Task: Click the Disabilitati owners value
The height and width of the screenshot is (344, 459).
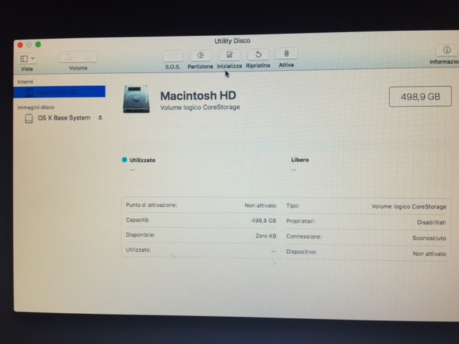Action: (x=431, y=222)
